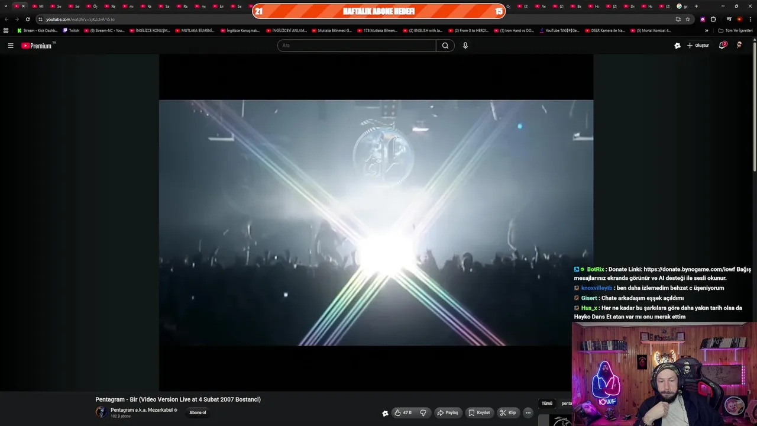Open the Chrome three-dot menu

[749, 19]
